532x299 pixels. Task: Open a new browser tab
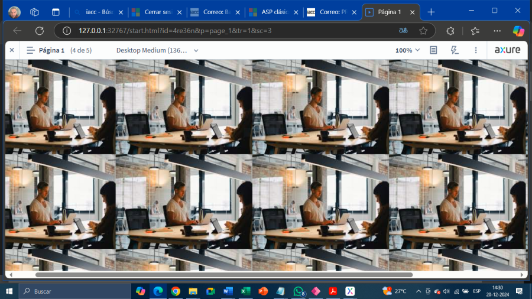click(x=431, y=12)
